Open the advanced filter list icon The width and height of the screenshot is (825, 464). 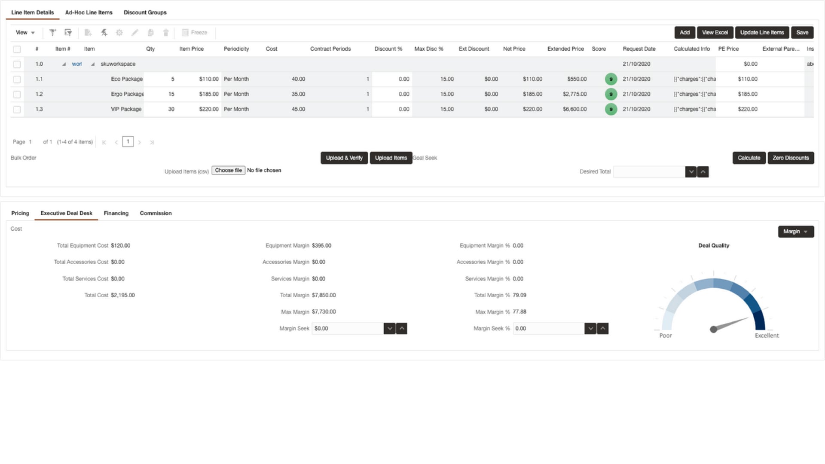pos(68,32)
